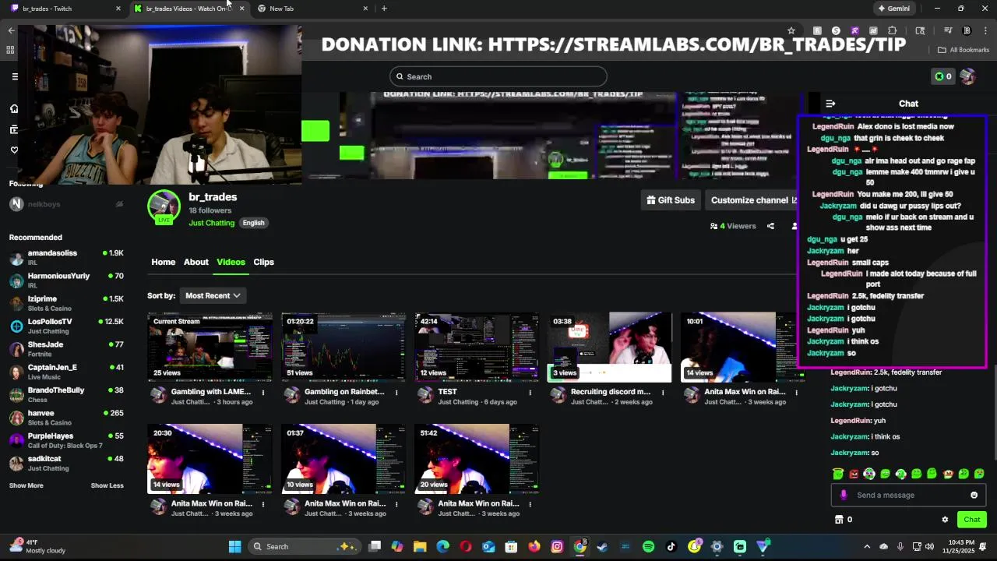Switch to the New Tab browser tab
Screen dimensions: 997x561
(x=312, y=9)
